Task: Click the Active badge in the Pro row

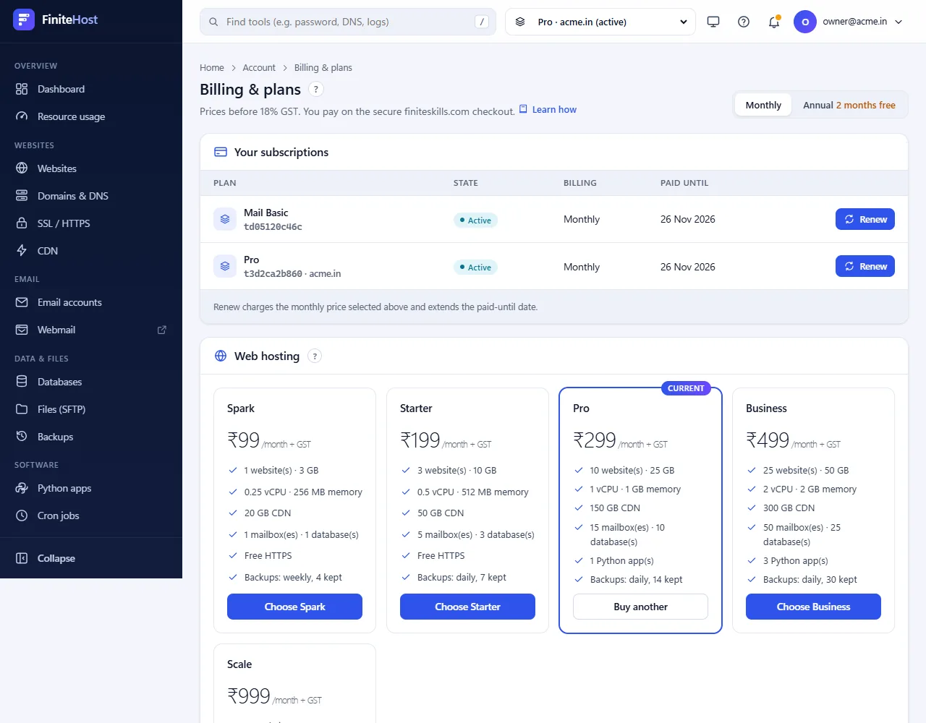Action: point(475,268)
